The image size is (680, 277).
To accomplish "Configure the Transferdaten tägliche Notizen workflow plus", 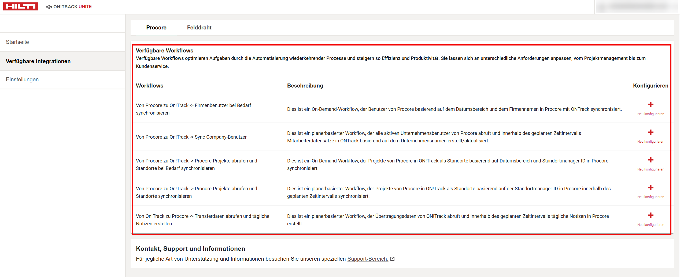I will coord(651,215).
